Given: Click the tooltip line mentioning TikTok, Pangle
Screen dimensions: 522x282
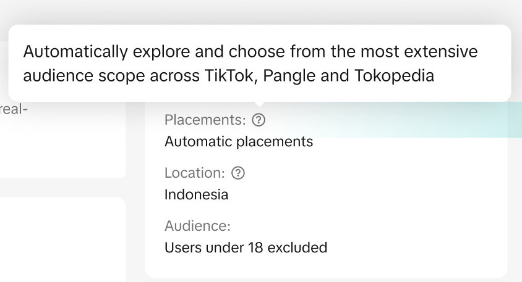Looking at the screenshot, I should pos(229,76).
